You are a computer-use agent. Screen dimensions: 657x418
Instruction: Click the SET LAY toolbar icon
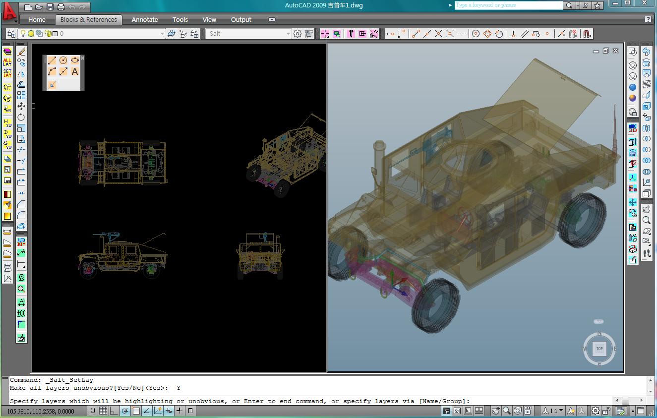(7, 73)
